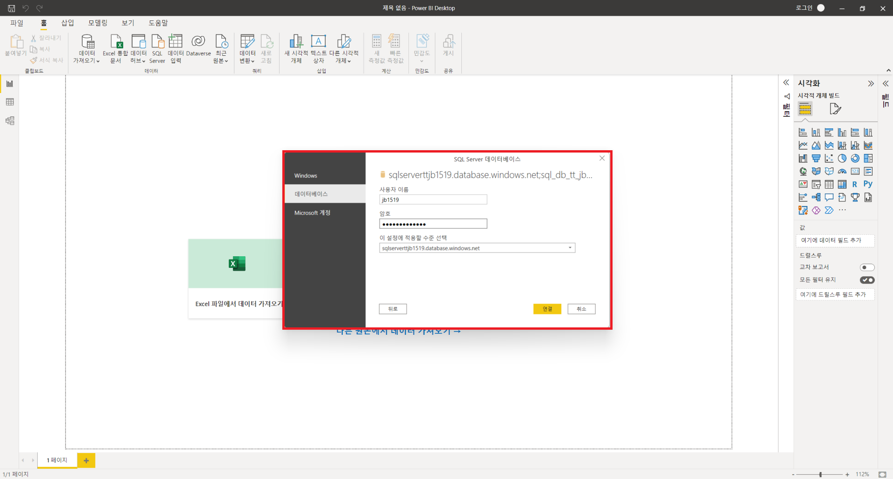Collapse the ribbon with the caret
The image size is (893, 479).
click(888, 71)
